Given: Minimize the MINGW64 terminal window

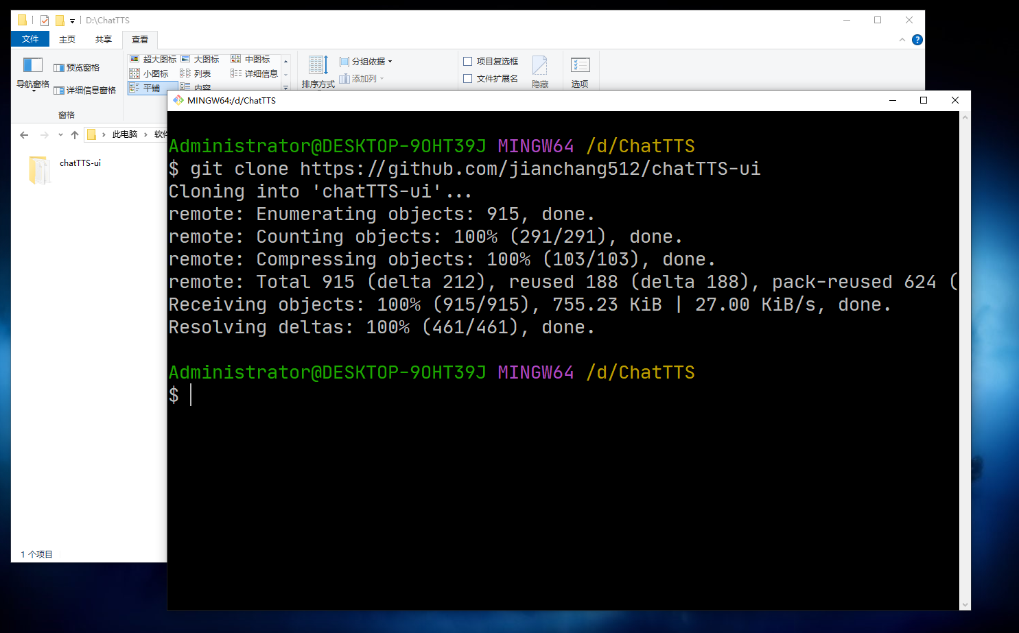Looking at the screenshot, I should (893, 100).
